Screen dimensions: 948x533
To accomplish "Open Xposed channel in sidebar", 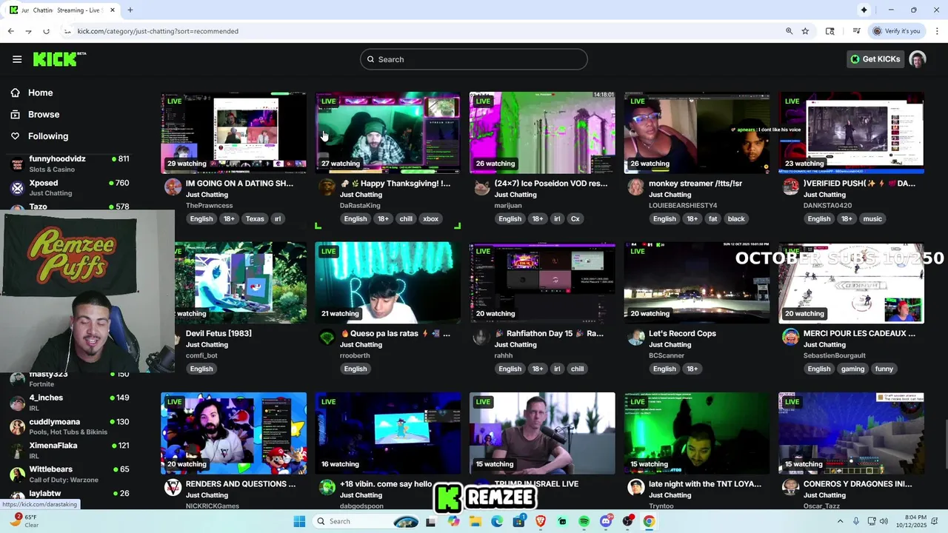I will pyautogui.click(x=70, y=188).
